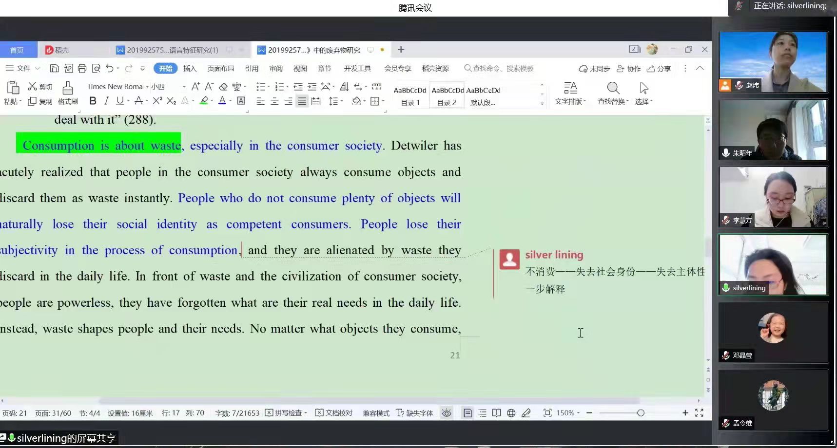
Task: Toggle italic formatting
Action: 106,101
